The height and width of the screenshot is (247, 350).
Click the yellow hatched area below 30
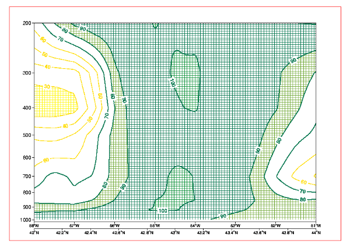click(x=55, y=99)
